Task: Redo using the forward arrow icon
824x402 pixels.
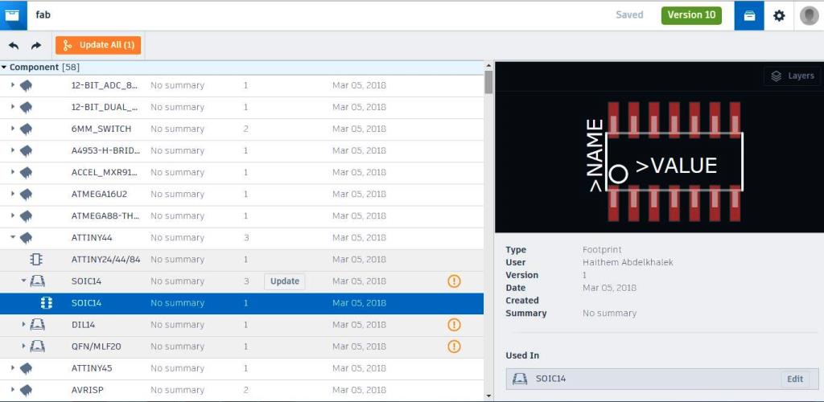Action: coord(35,46)
